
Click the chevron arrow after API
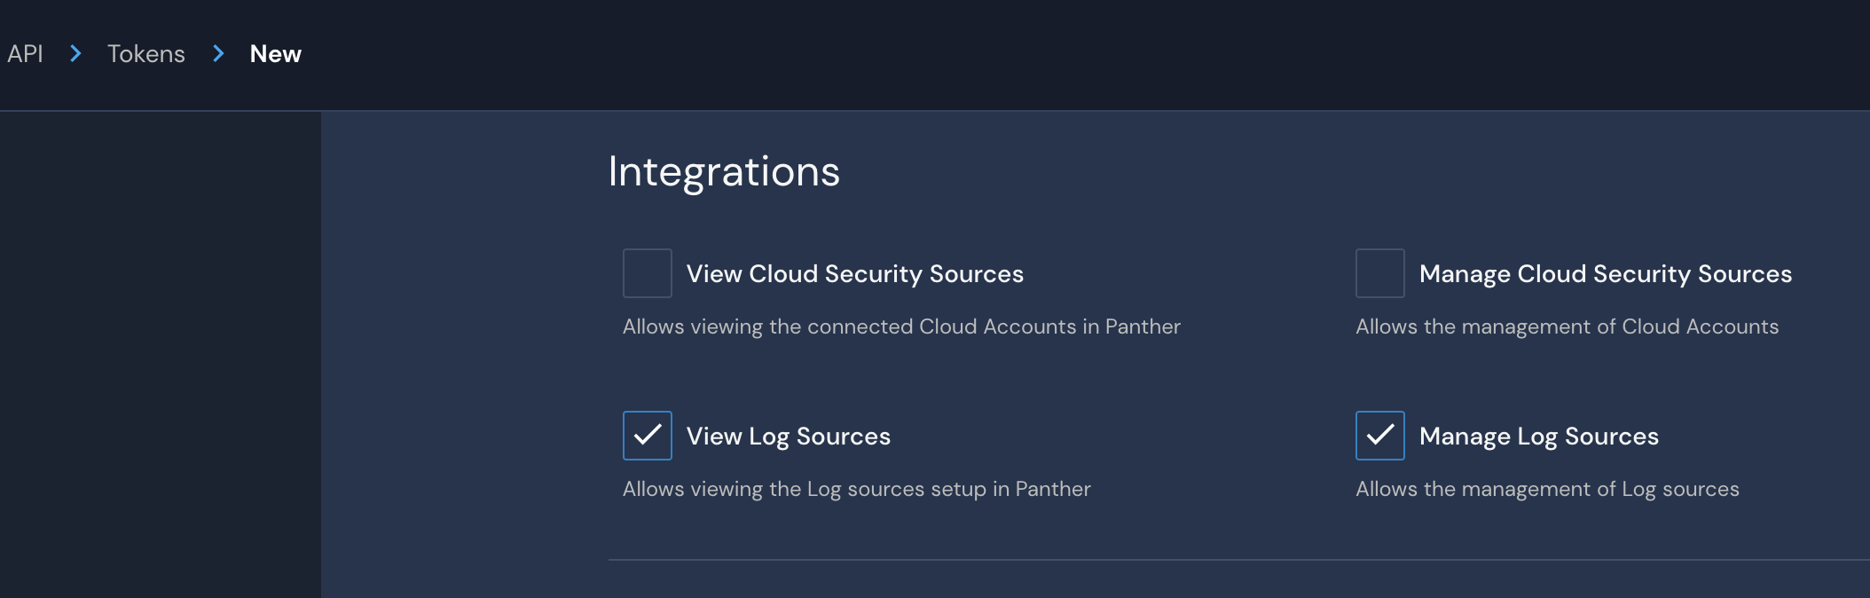(75, 54)
